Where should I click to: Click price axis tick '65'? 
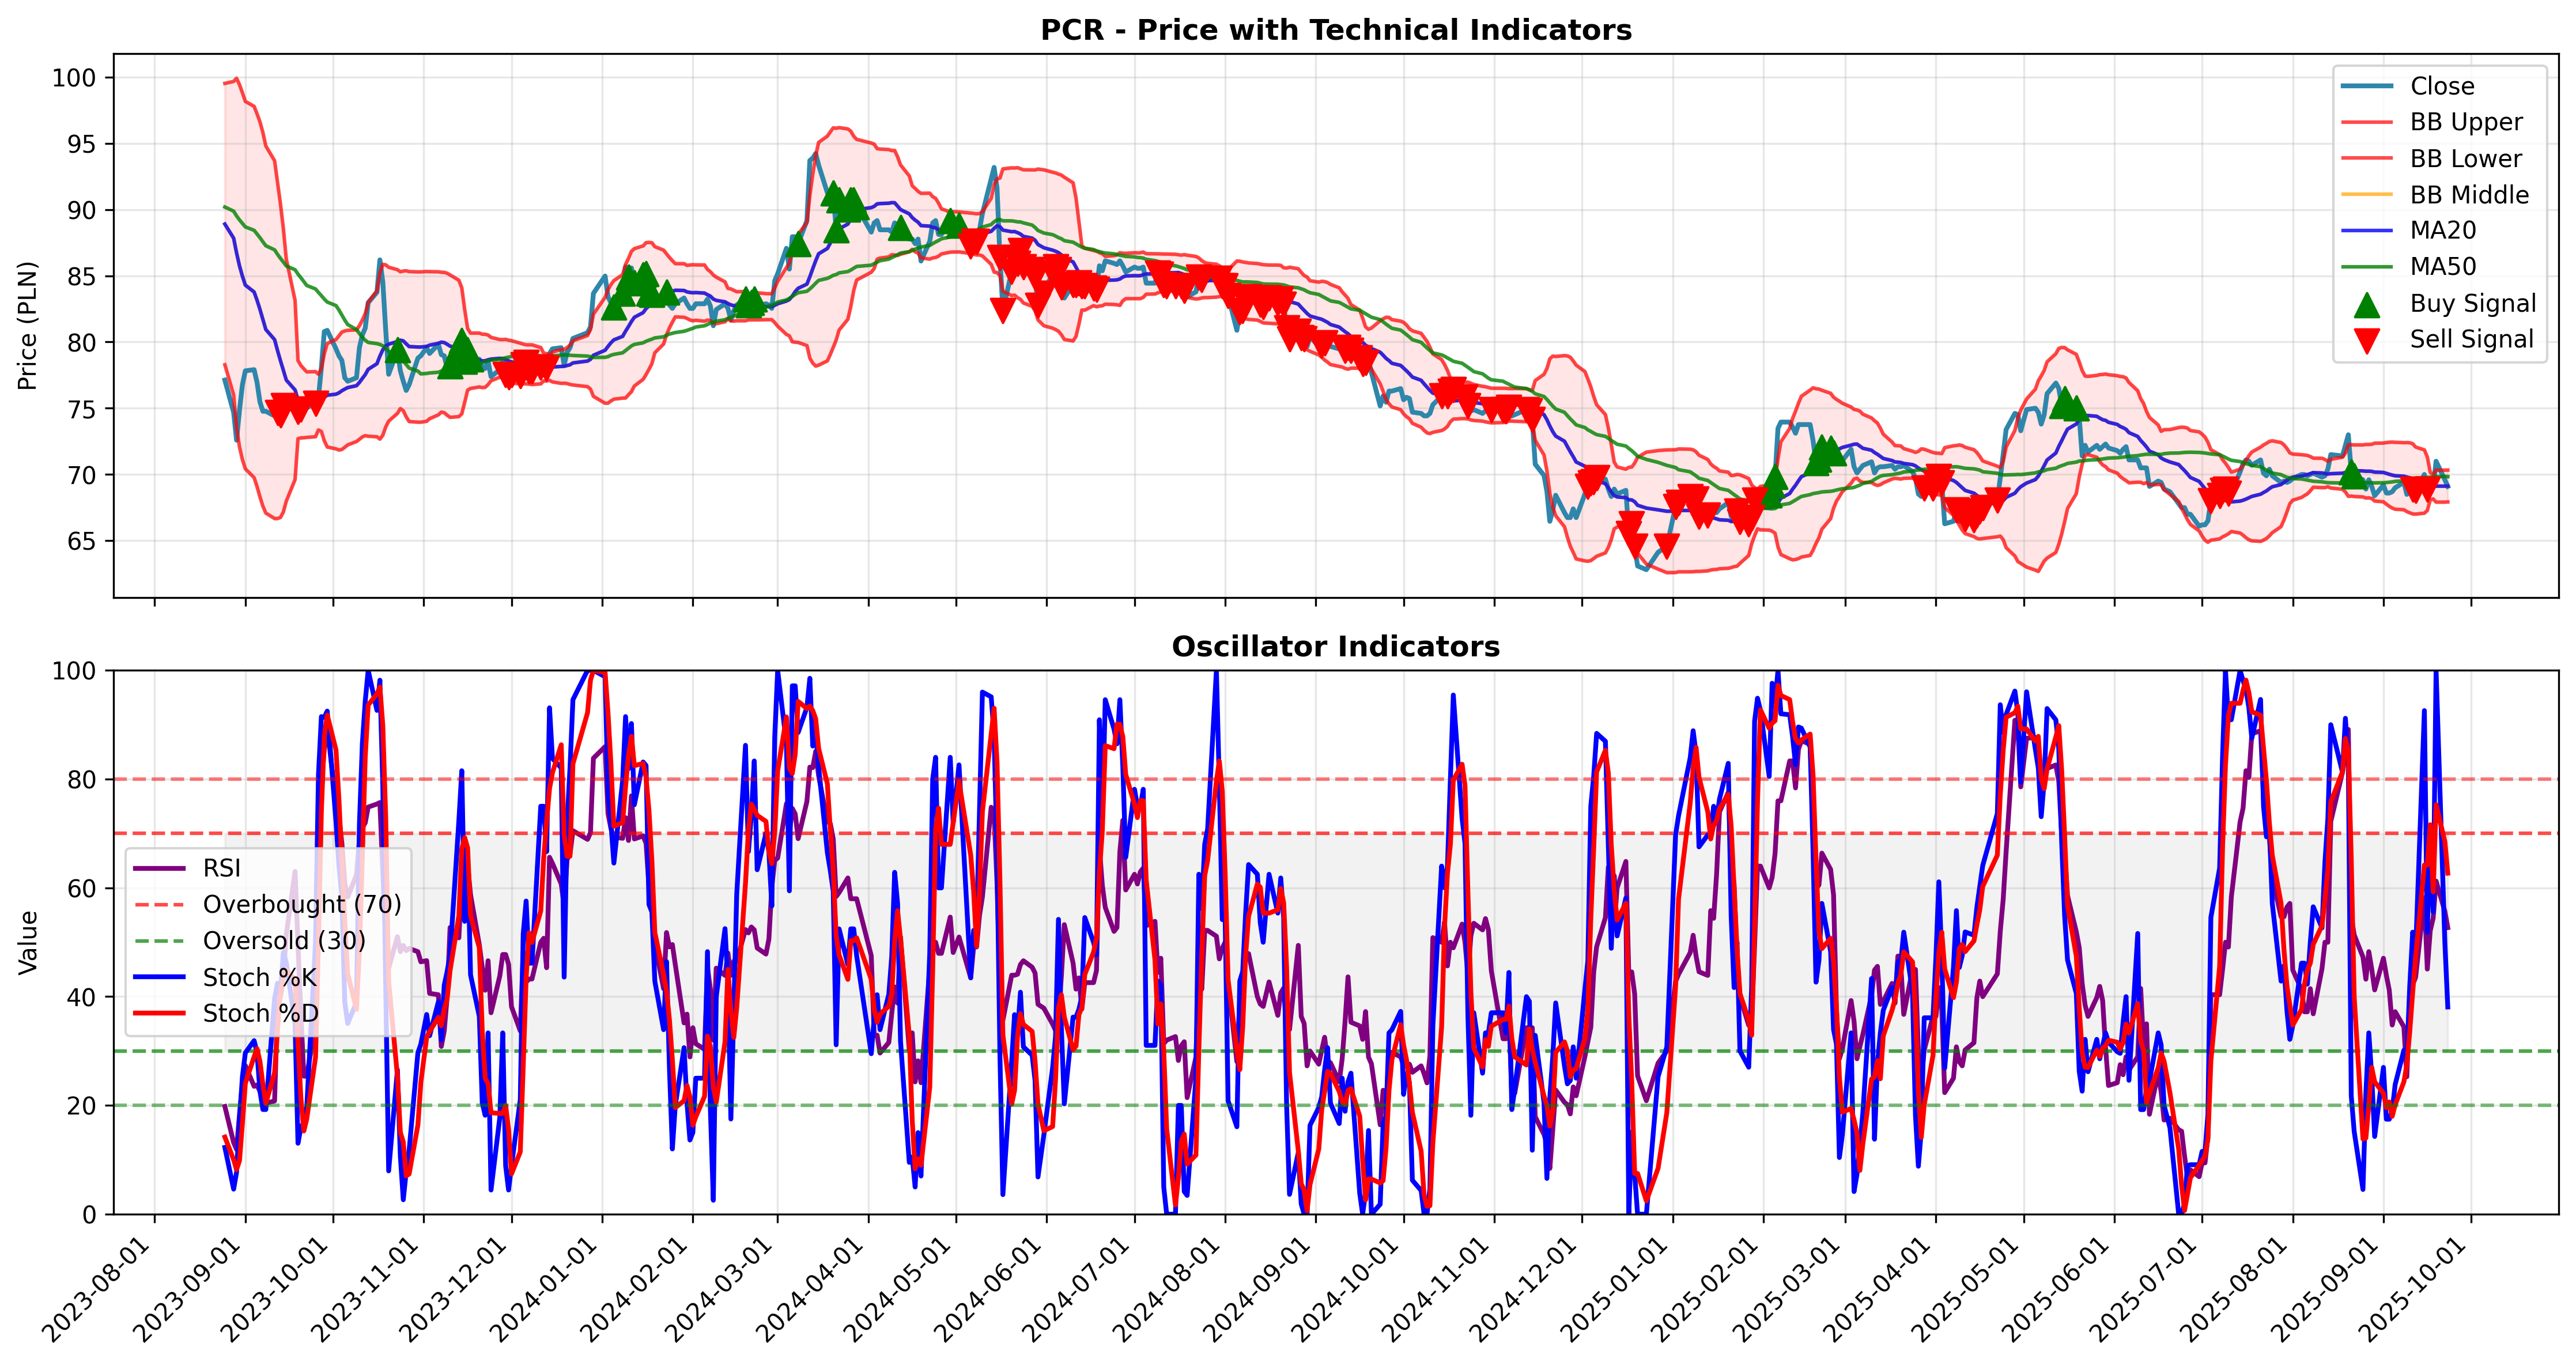tap(81, 541)
